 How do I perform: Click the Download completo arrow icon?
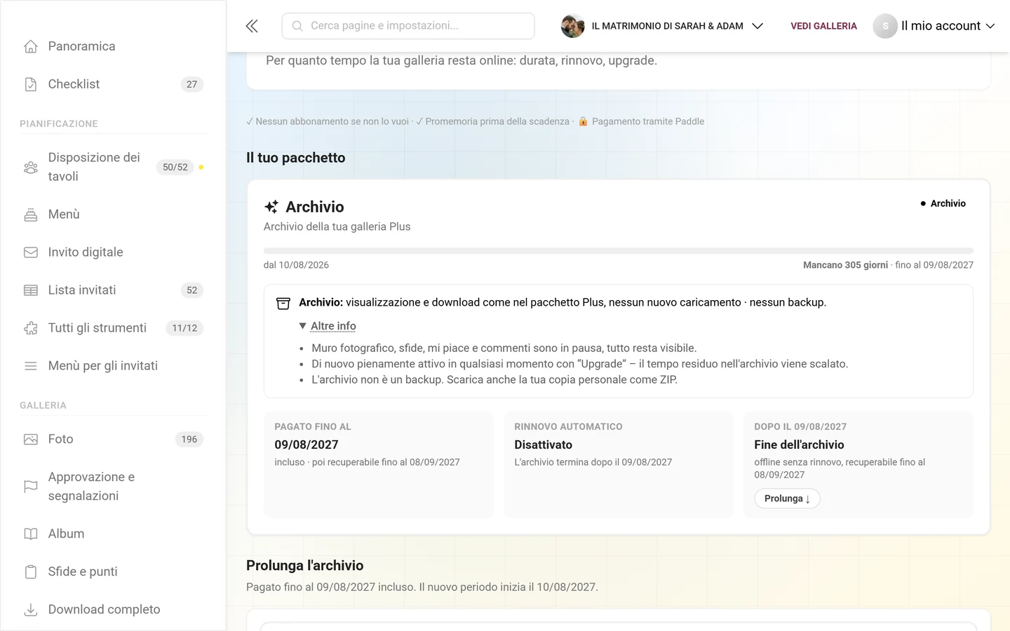coord(31,610)
